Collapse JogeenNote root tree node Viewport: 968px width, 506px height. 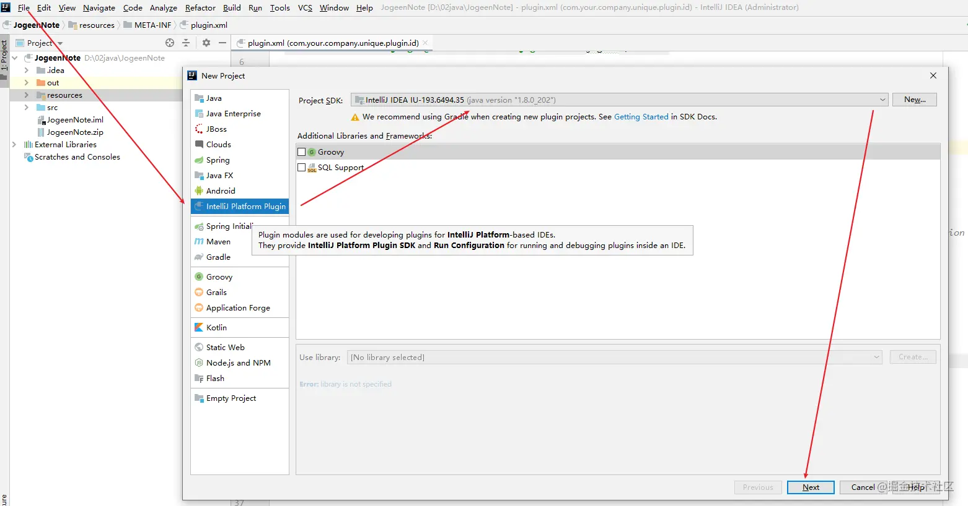point(15,58)
